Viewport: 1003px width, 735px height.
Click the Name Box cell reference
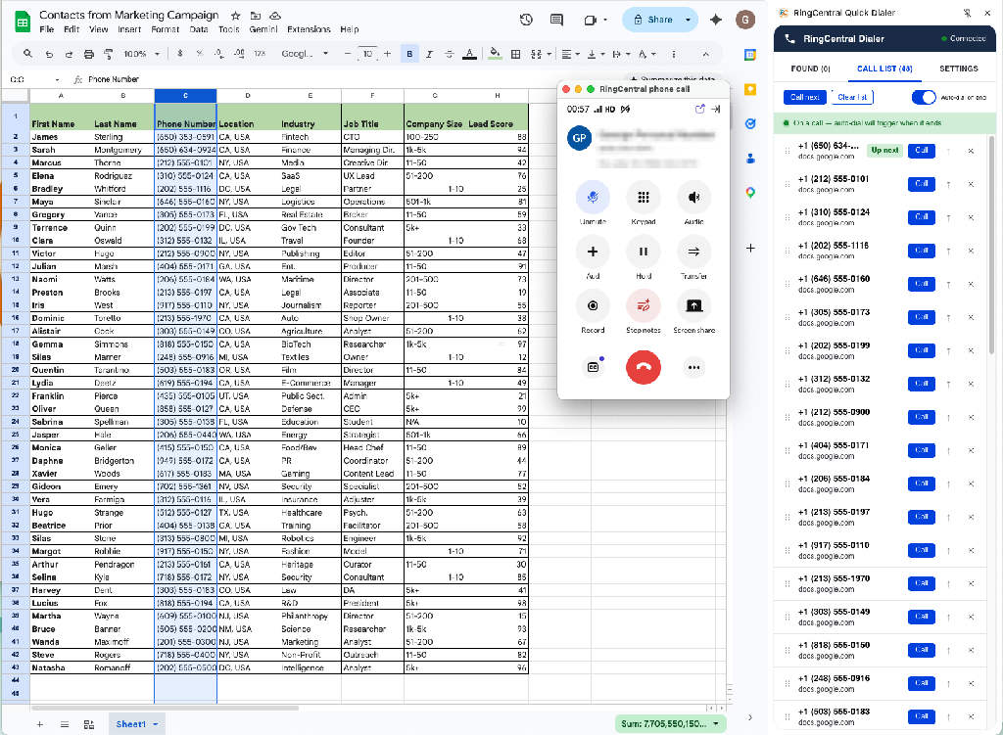[x=33, y=79]
